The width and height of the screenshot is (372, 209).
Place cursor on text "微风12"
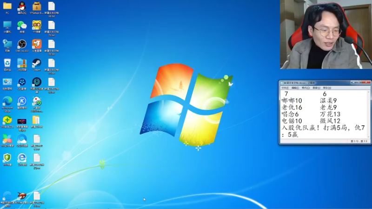pyautogui.click(x=330, y=121)
